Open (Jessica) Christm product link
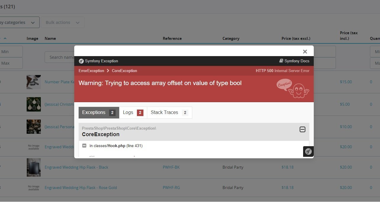Viewport: 380px width, 202px height. click(59, 104)
